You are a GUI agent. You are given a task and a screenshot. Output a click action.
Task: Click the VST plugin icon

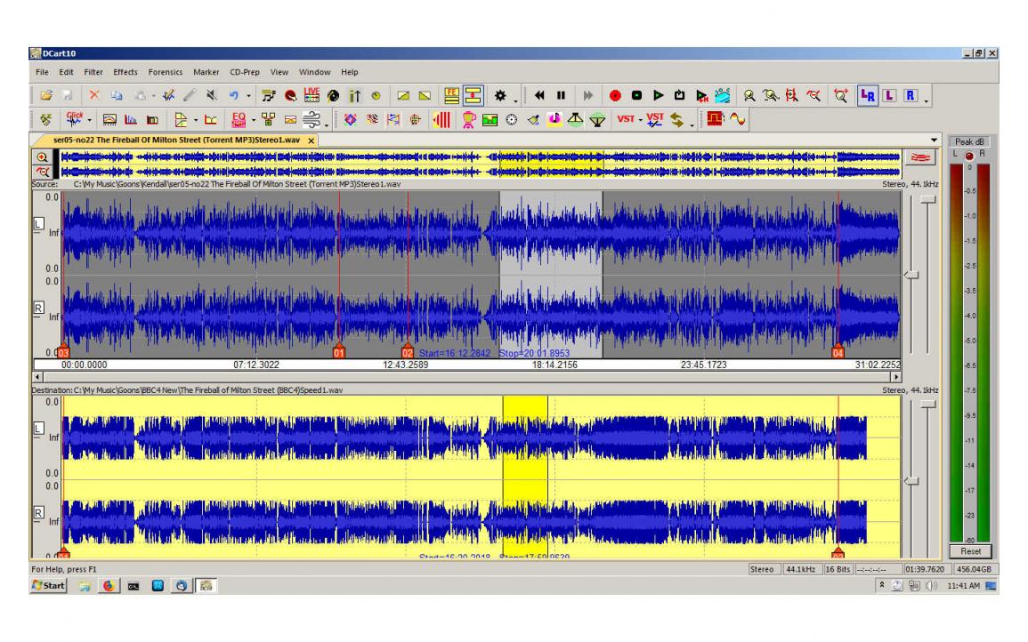[626, 119]
